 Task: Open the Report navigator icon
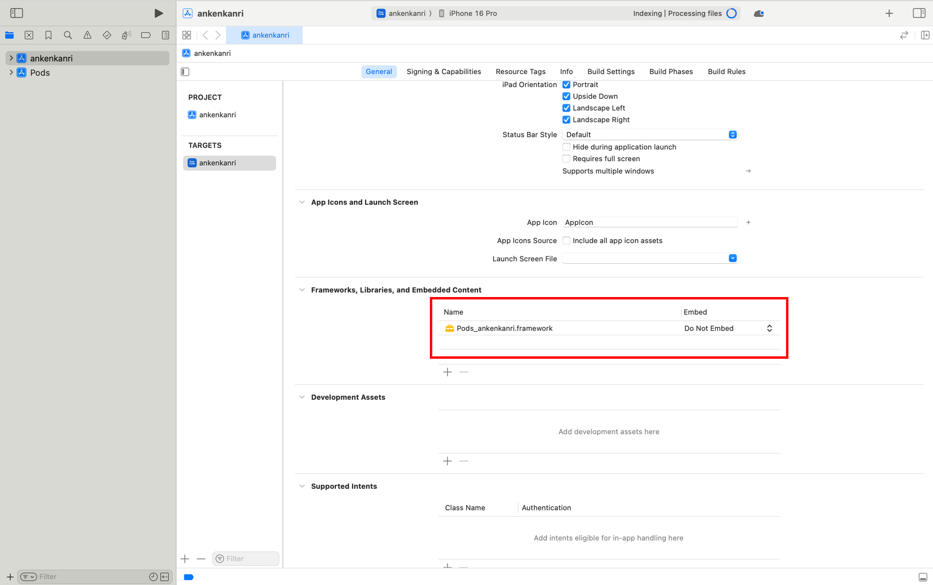pos(166,35)
